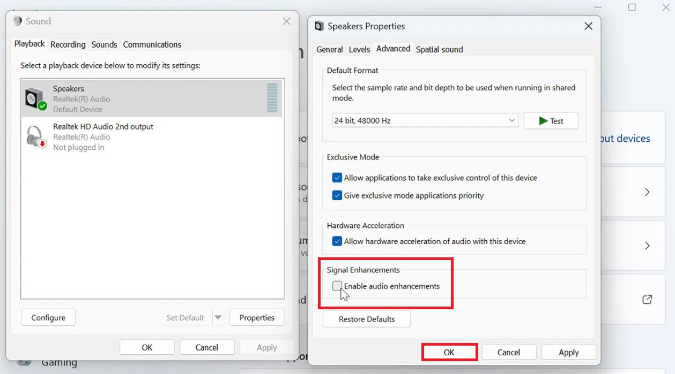
Task: Disable hardware acceleration of audio
Action: point(337,241)
